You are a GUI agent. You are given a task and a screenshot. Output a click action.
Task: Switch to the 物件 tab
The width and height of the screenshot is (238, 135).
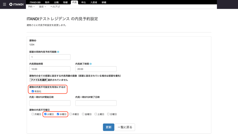[47, 2]
